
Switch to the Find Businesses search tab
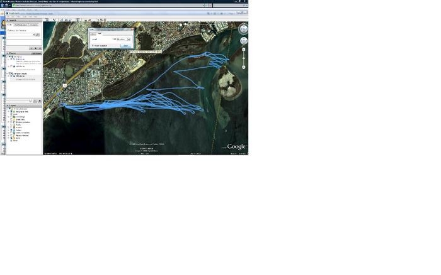tap(21, 25)
